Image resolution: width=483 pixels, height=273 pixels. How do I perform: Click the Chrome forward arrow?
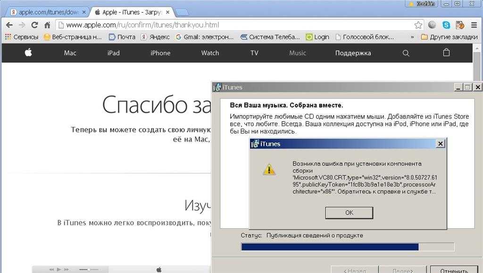tap(22, 25)
